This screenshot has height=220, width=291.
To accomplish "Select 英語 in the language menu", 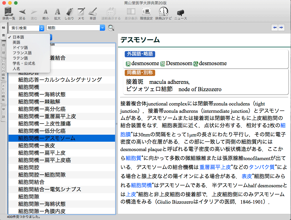I will (x=16, y=42).
